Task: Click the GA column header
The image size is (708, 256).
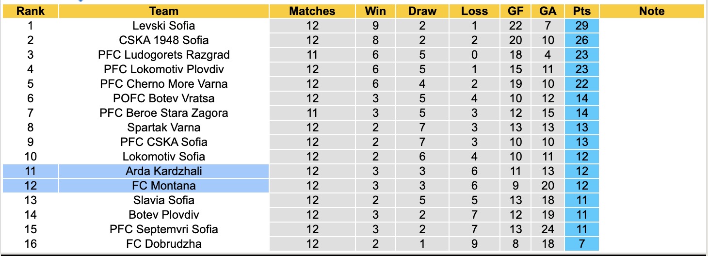Action: [x=548, y=11]
